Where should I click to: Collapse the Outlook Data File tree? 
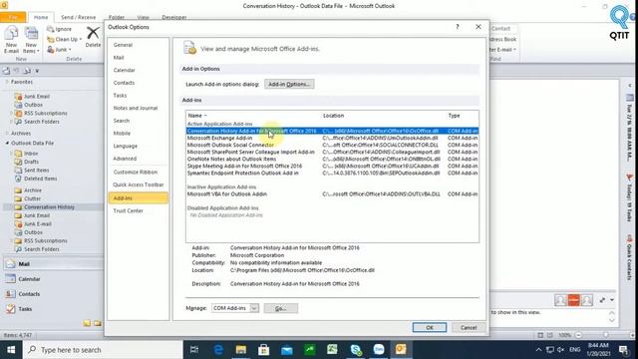tap(7, 144)
